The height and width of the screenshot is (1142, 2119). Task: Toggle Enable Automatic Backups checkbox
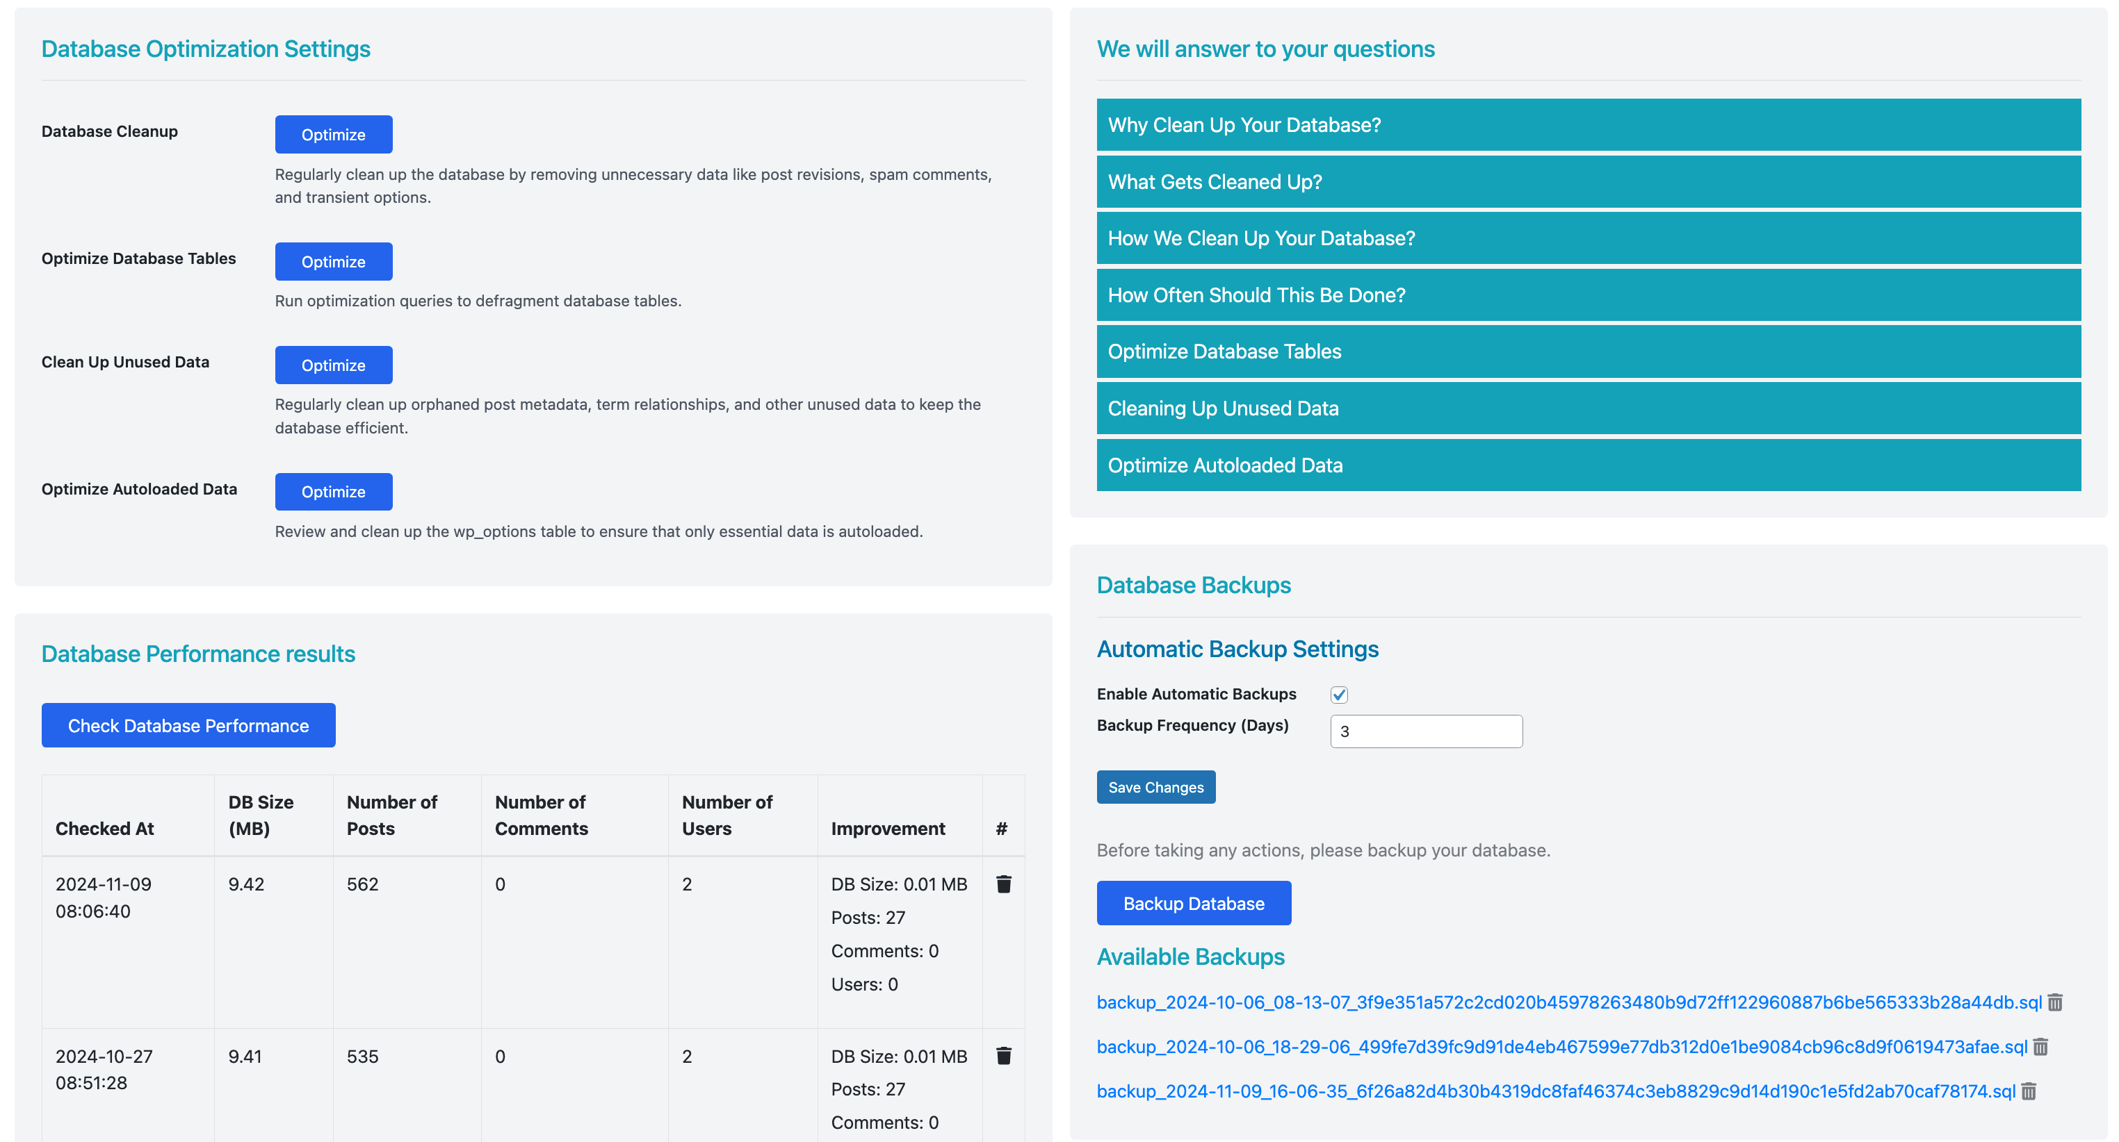pyautogui.click(x=1339, y=695)
